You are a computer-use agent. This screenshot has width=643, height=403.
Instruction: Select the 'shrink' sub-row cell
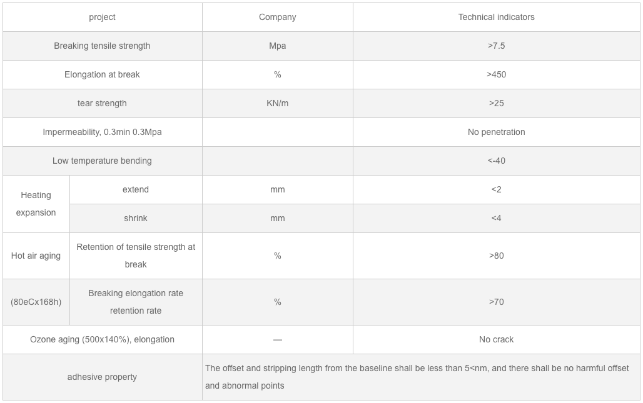click(x=136, y=218)
